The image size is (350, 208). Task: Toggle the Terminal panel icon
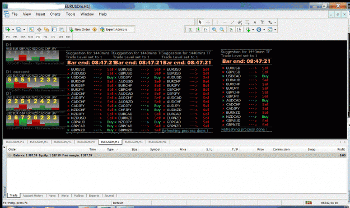(54, 30)
